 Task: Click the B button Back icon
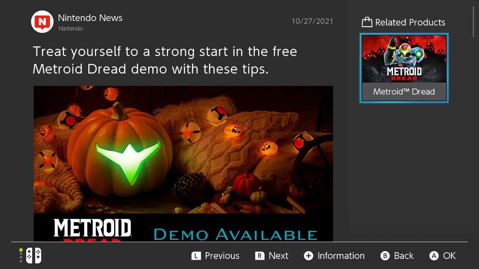point(385,256)
